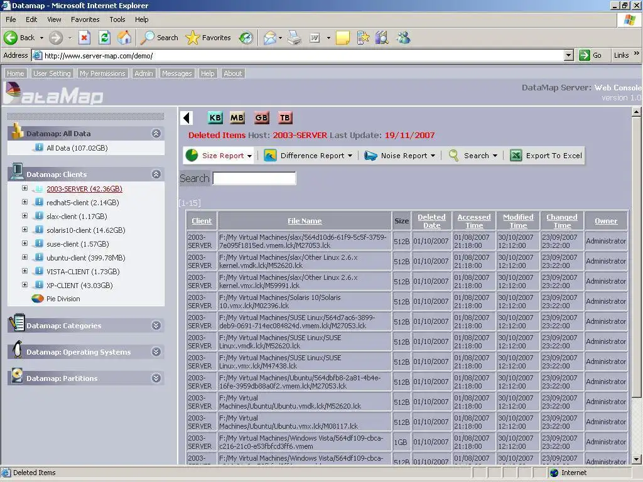Click the black back arrow above the unit icons
This screenshot has height=482, width=643.
coord(186,117)
